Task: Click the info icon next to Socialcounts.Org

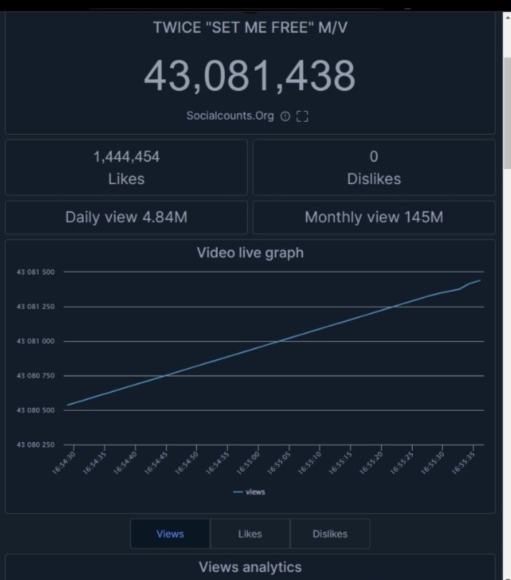Action: (x=285, y=116)
